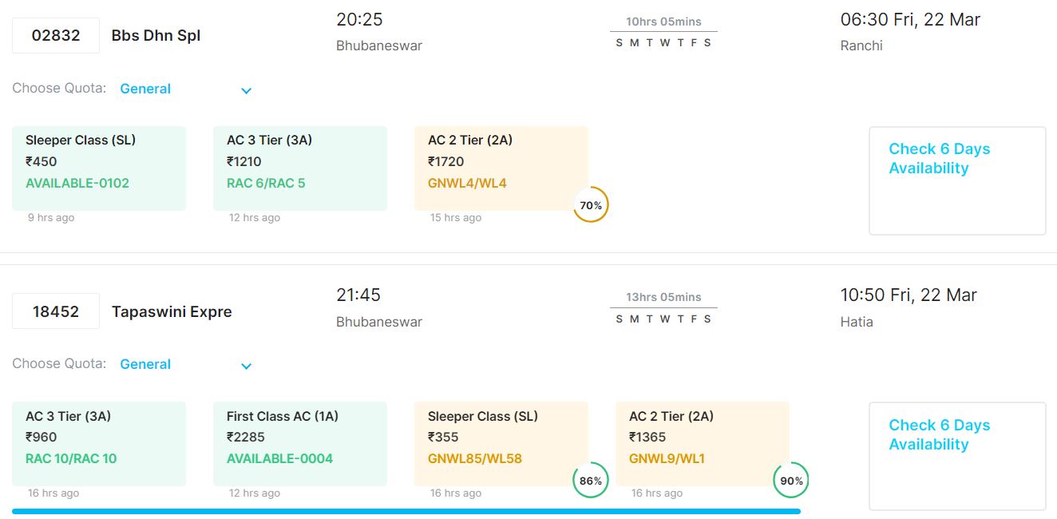This screenshot has height=519, width=1057.
Task: Pick AC 2 Tier ₹1720 waitlist card
Action: pyautogui.click(x=501, y=168)
